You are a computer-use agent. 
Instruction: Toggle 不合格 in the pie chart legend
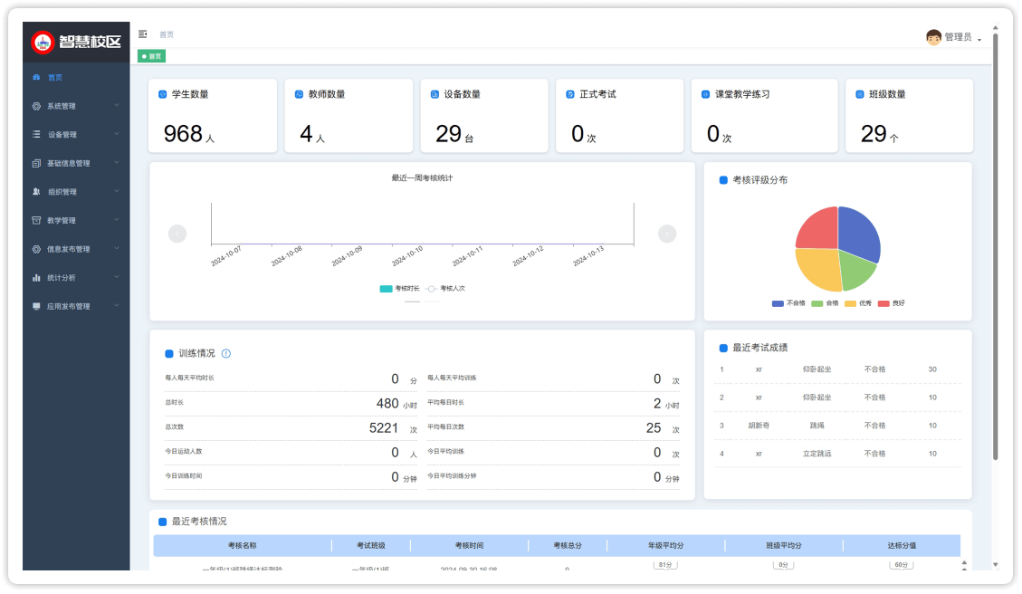(788, 303)
